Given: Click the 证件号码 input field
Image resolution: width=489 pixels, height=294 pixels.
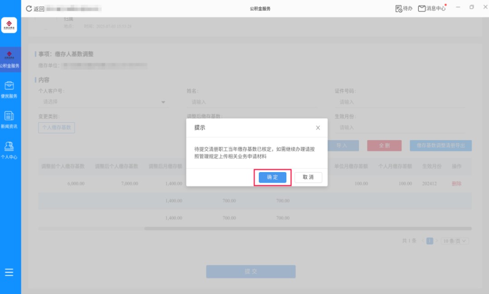Looking at the screenshot, I should [400, 102].
